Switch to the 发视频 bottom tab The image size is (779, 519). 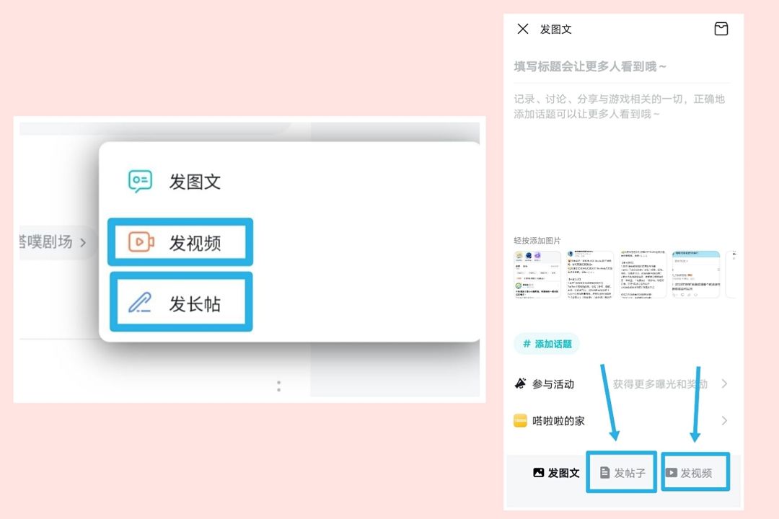[x=695, y=472]
